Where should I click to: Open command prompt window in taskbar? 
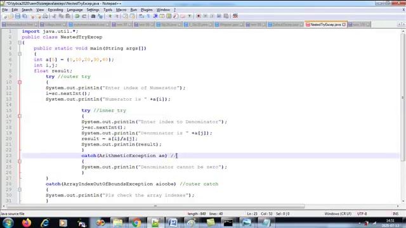pyautogui.click(x=228, y=222)
